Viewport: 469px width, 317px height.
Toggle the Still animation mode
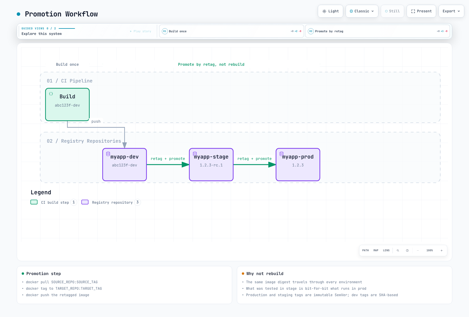pyautogui.click(x=392, y=11)
